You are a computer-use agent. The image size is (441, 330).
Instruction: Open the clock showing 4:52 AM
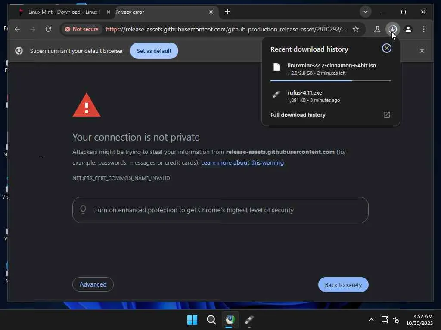pyautogui.click(x=419, y=320)
